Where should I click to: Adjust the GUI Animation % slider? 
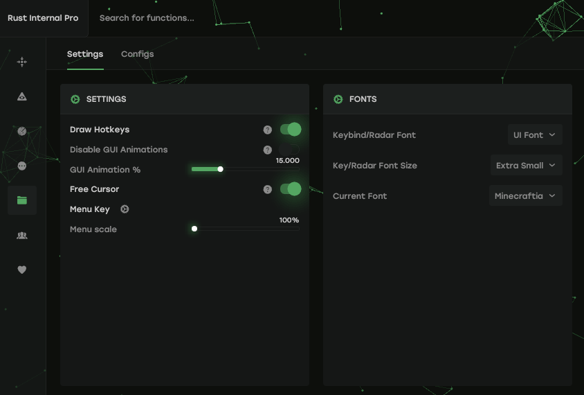point(245,169)
